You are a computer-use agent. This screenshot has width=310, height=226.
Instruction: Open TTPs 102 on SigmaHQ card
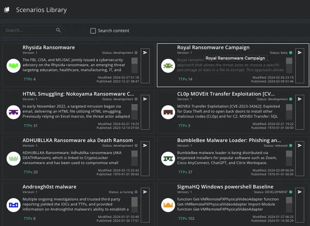click(186, 219)
